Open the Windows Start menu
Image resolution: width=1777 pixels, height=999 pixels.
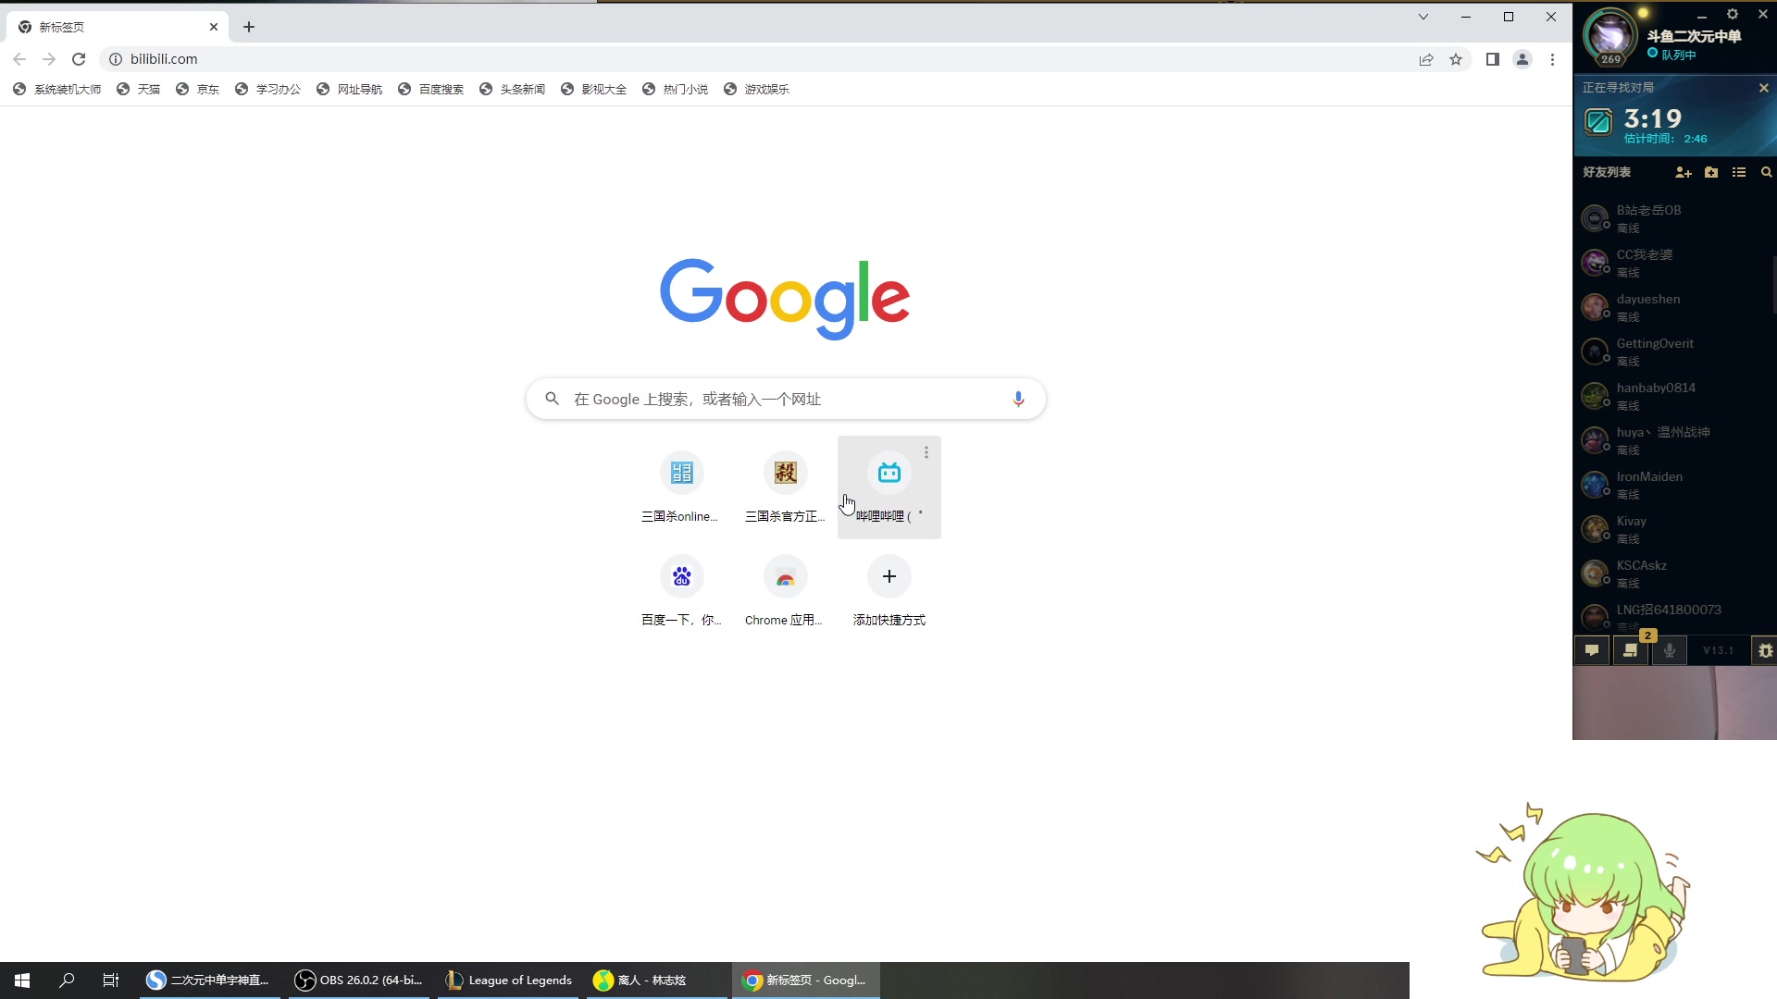tap(22, 980)
